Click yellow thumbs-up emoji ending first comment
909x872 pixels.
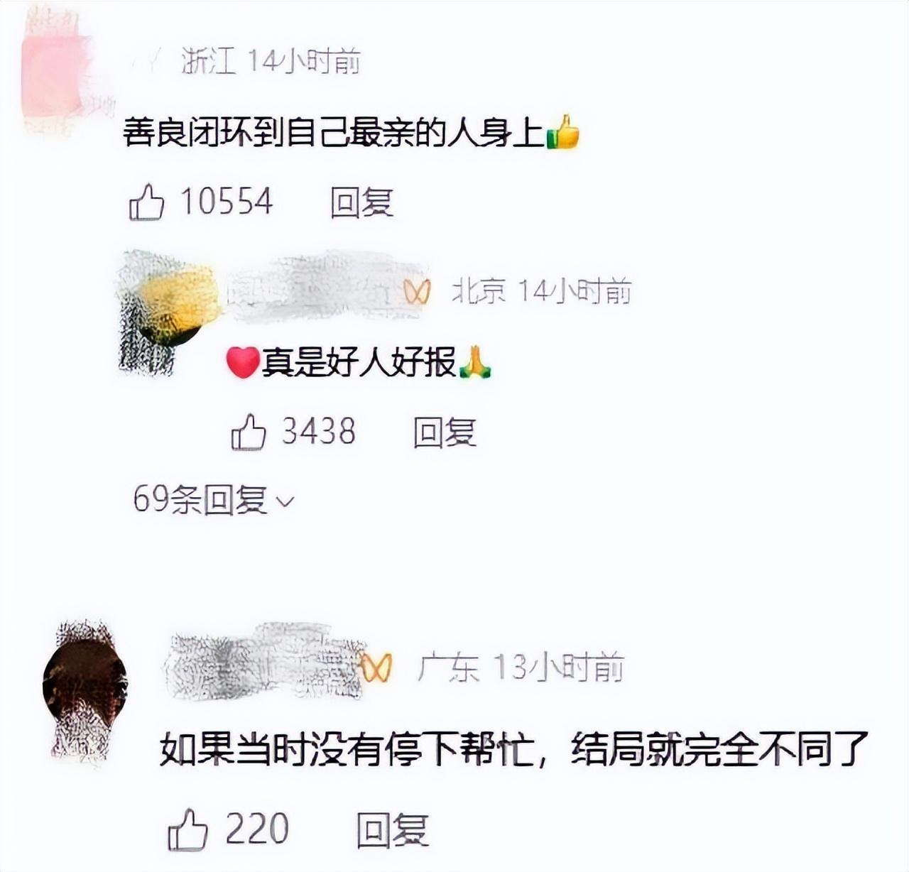562,132
